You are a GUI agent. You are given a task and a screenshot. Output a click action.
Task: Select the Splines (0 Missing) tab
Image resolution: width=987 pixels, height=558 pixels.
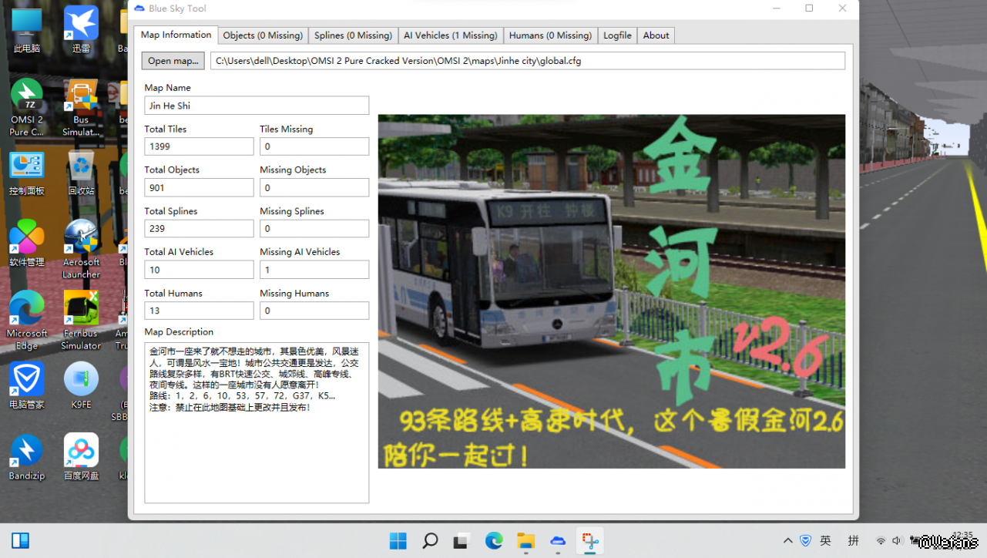[353, 35]
